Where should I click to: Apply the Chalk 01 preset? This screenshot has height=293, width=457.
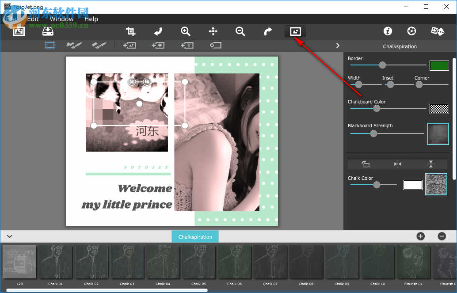(55, 262)
